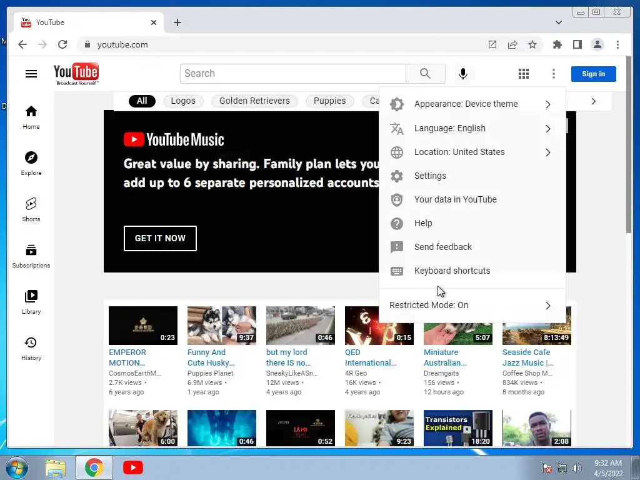Close the three-dot settings menu

coord(554,74)
